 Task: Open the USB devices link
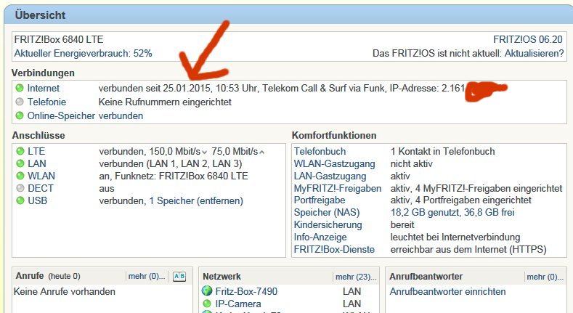coord(37,201)
